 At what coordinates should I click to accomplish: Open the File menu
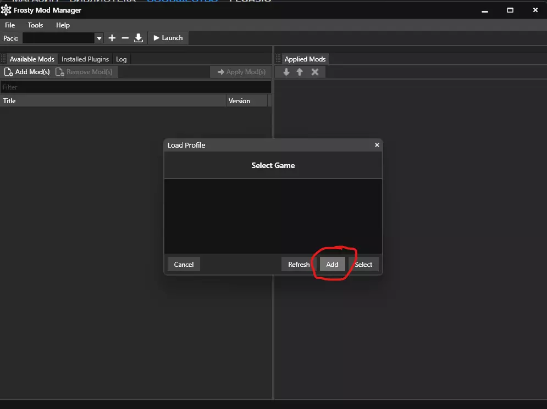[10, 25]
